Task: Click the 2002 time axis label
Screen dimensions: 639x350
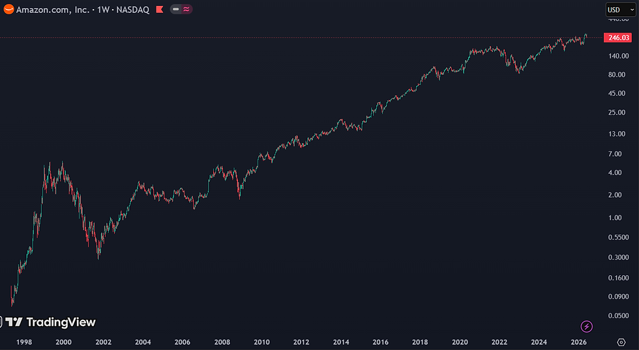Action: point(104,342)
